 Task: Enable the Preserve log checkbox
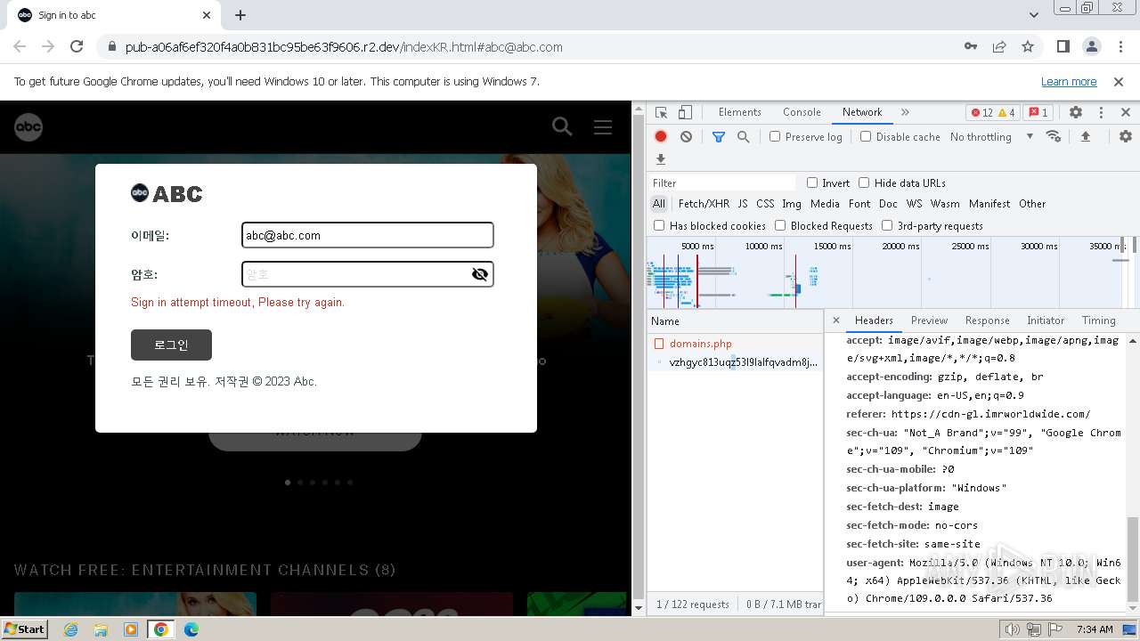[x=775, y=137]
